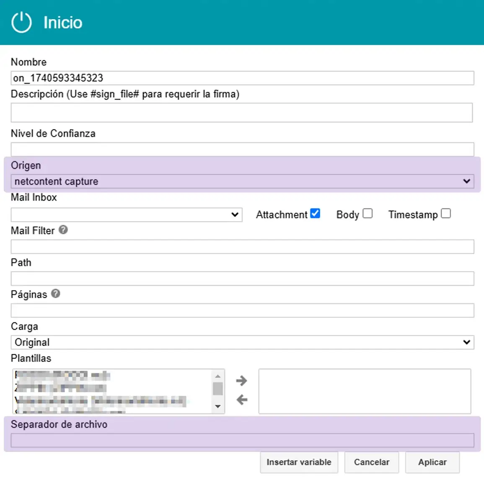484x490 pixels.
Task: Cancel the form with the Cancelar button
Action: [x=371, y=462]
